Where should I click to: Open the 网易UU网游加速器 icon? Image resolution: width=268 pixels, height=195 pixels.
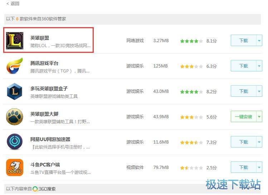pos(15,142)
